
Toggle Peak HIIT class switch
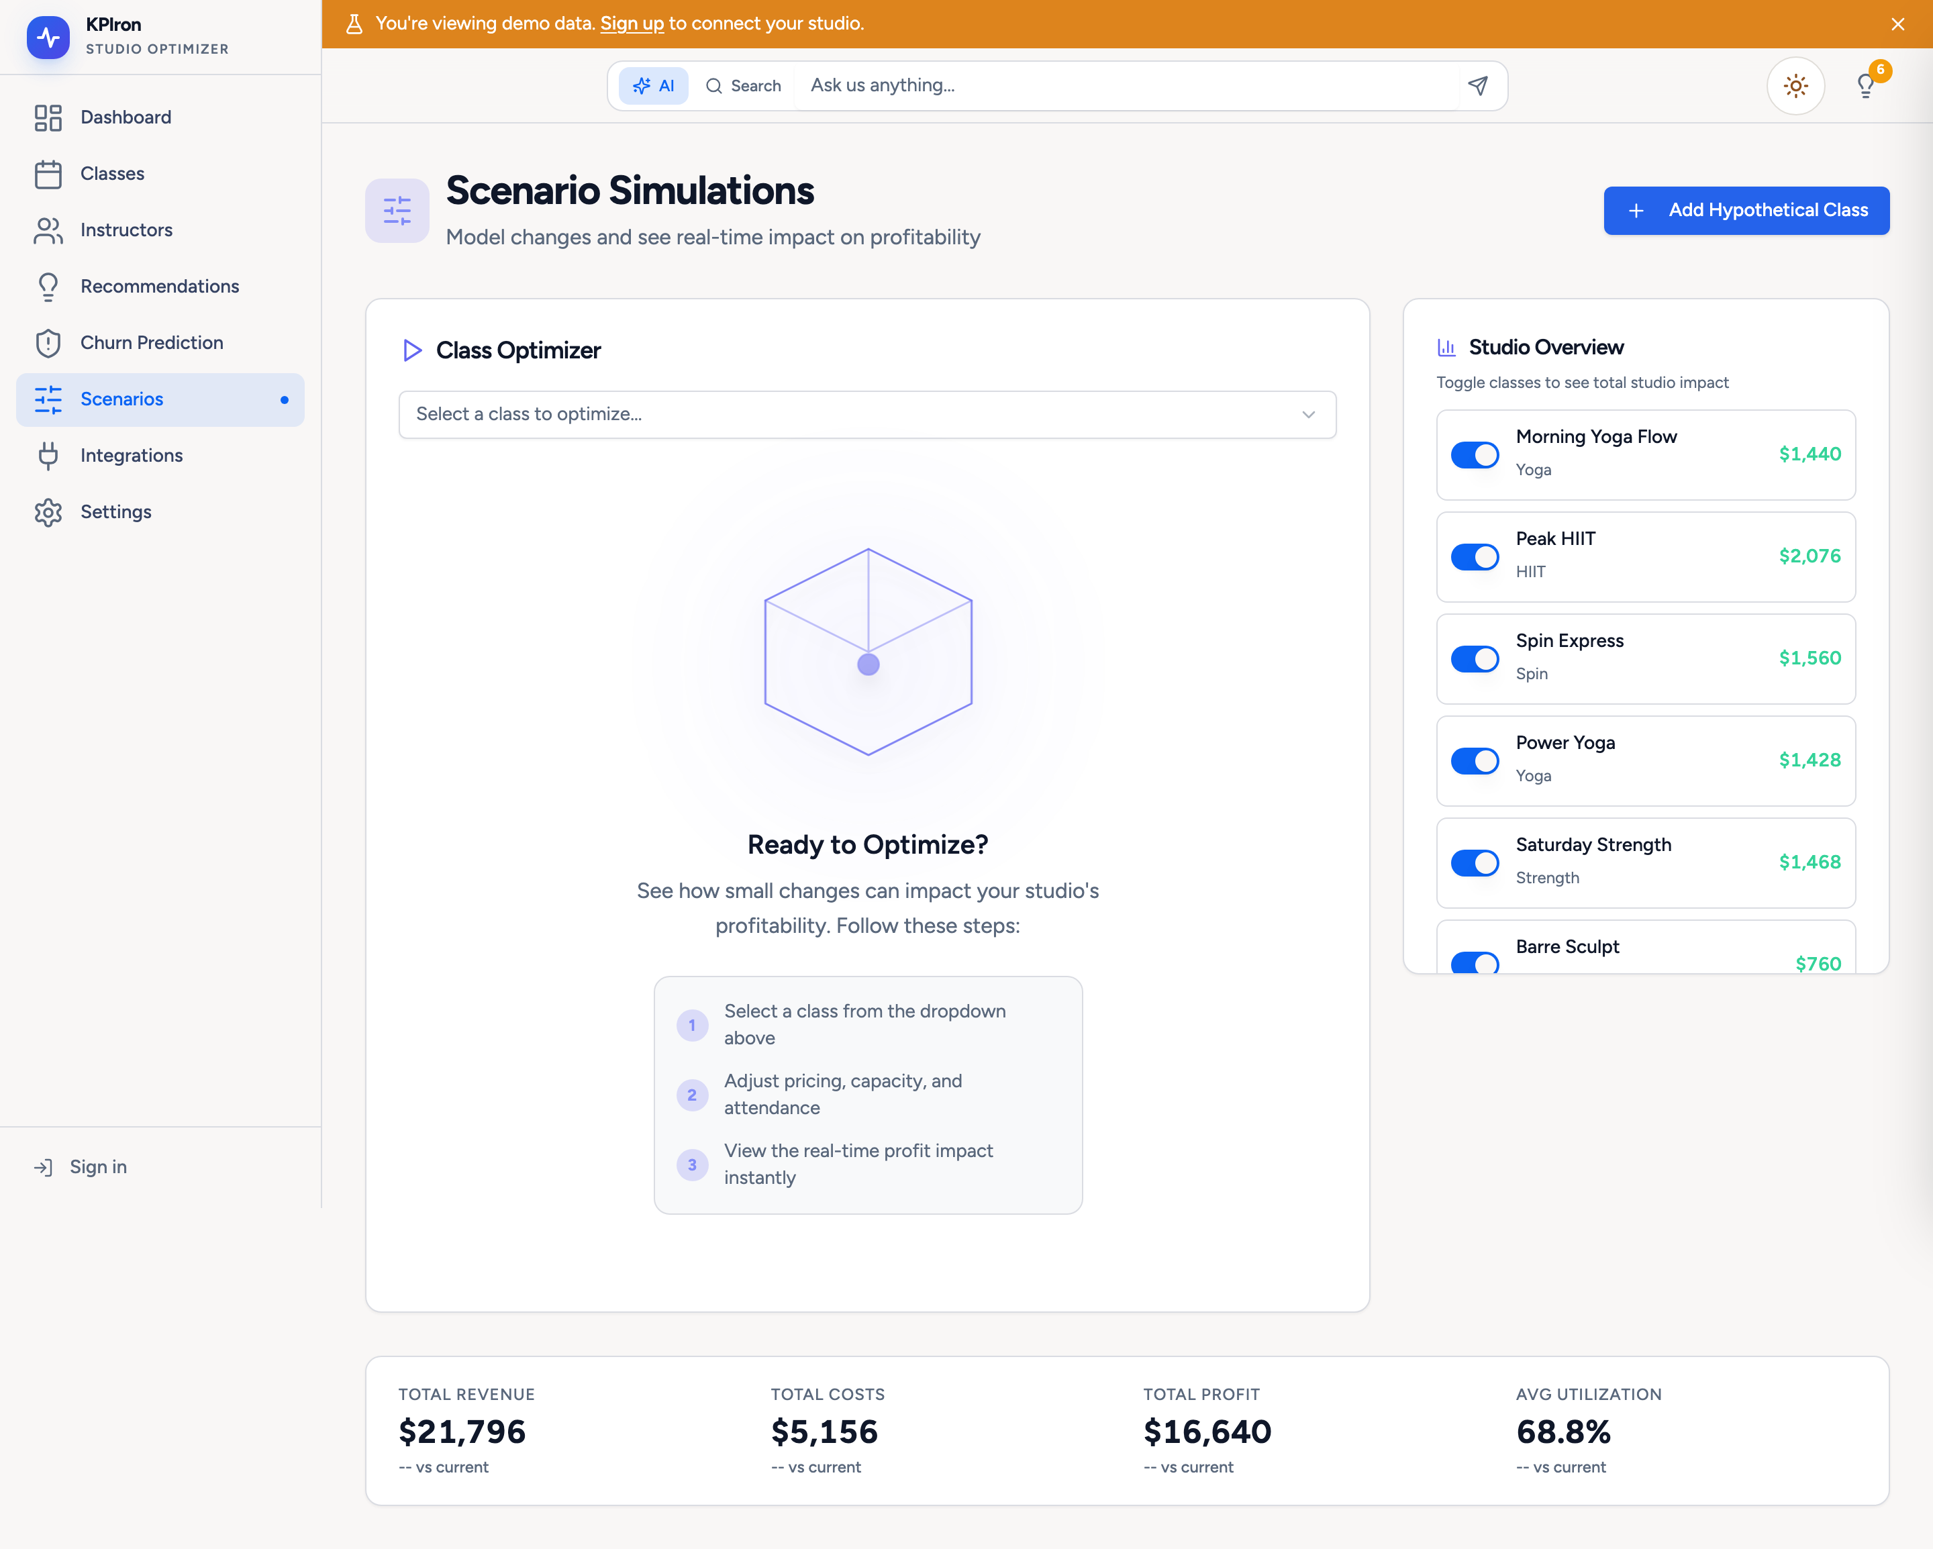click(1475, 558)
